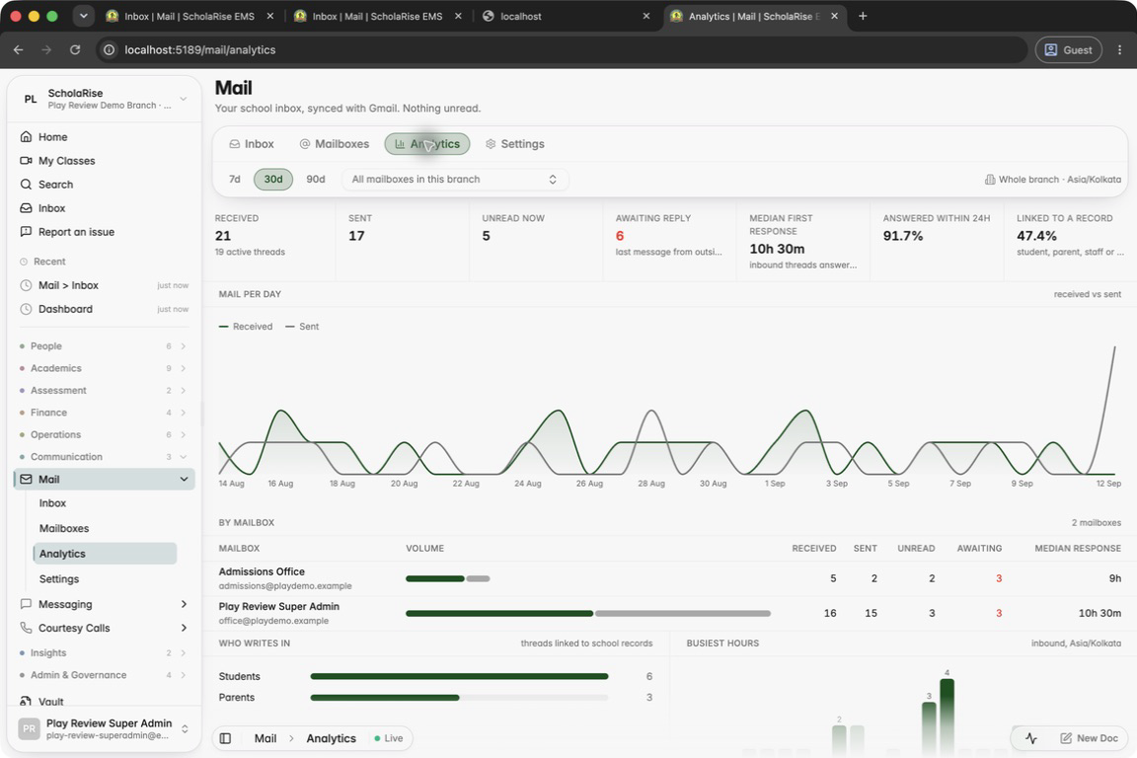1137x758 pixels.
Task: Open Home from the sidebar
Action: pyautogui.click(x=52, y=136)
